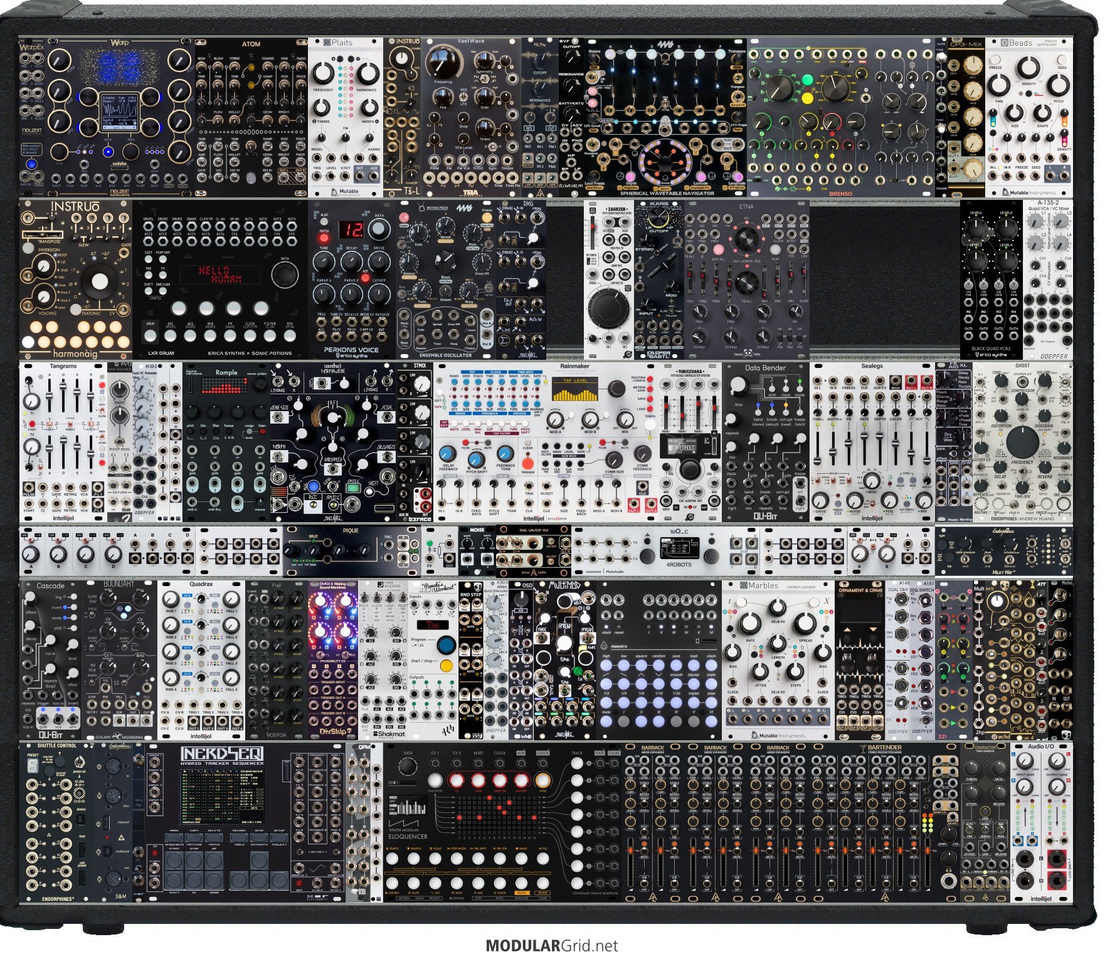Click the FILTER button on LXR Drum
The image size is (1105, 959).
(269, 336)
